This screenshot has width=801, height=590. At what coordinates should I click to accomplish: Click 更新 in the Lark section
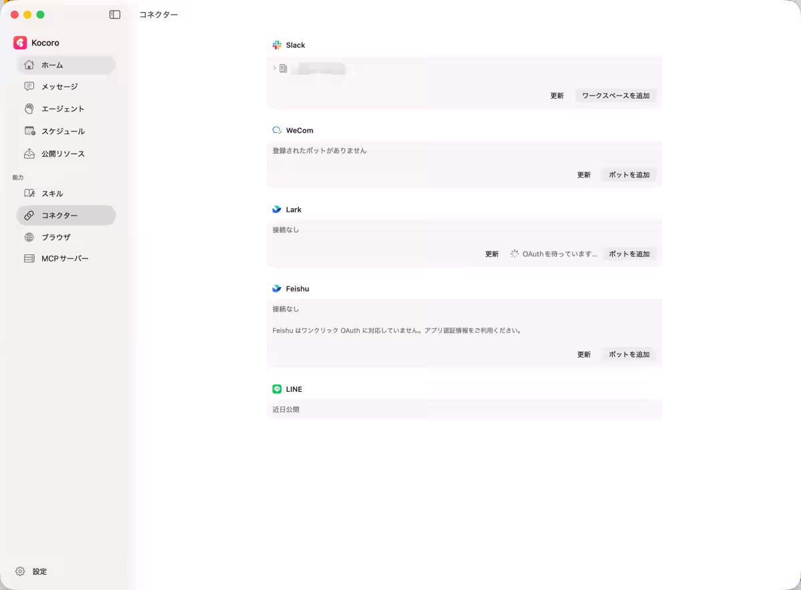click(x=492, y=254)
